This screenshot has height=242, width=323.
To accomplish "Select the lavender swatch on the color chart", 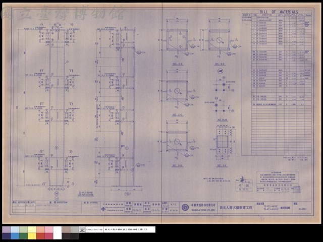I will point(7,230).
